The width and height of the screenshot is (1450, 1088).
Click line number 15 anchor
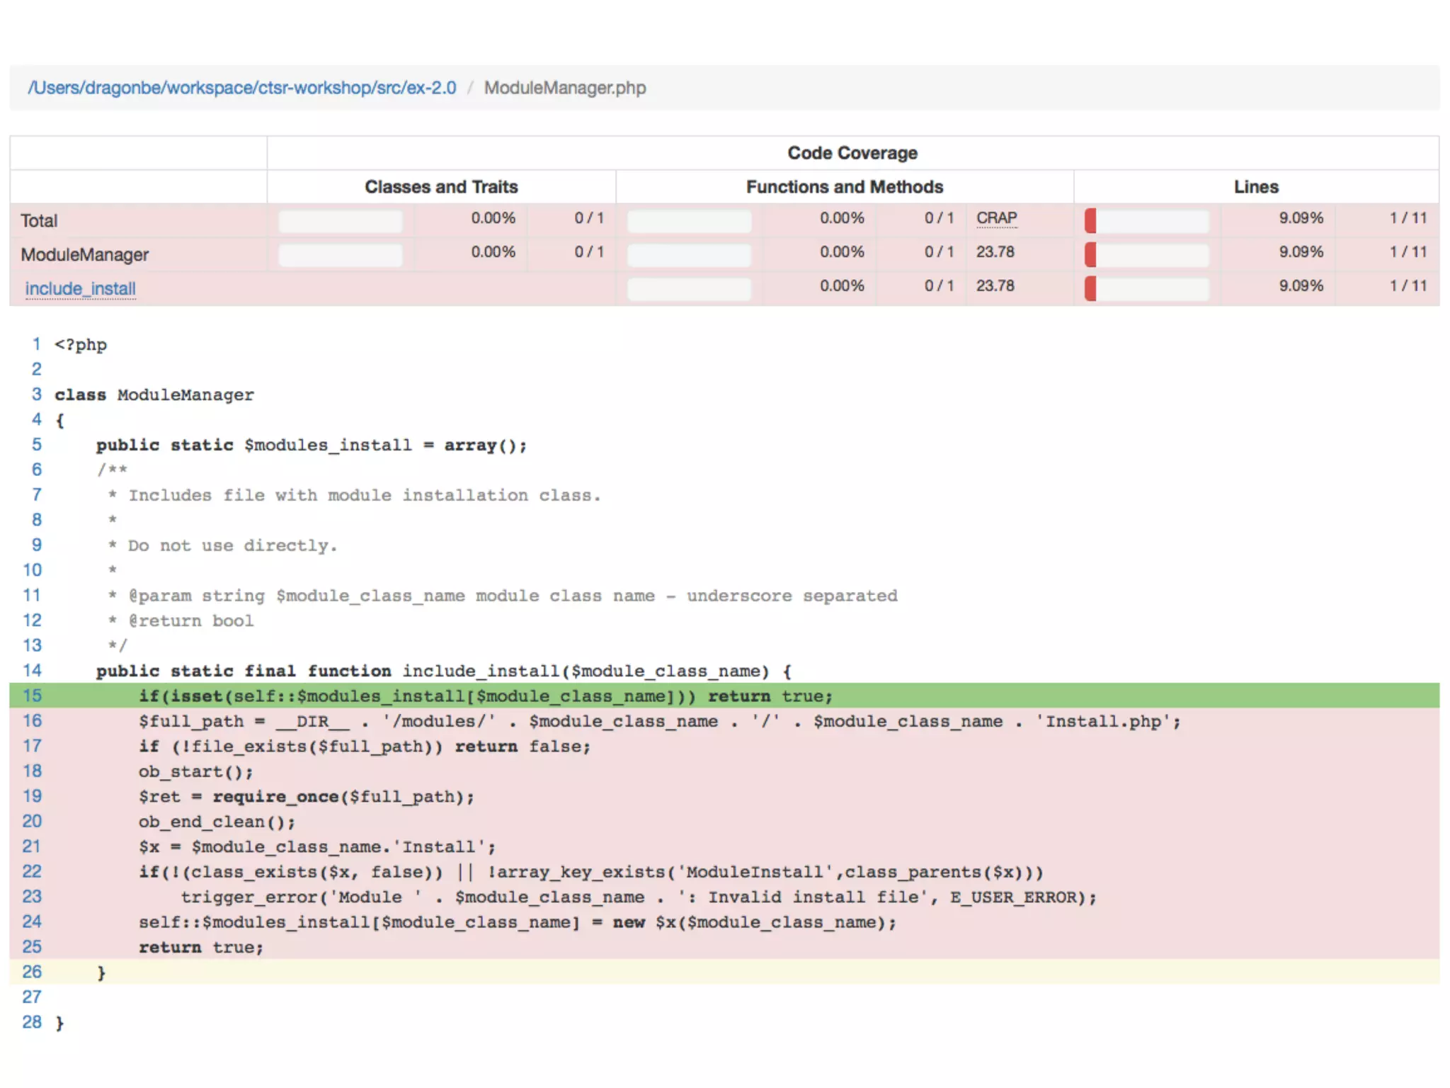pyautogui.click(x=33, y=696)
